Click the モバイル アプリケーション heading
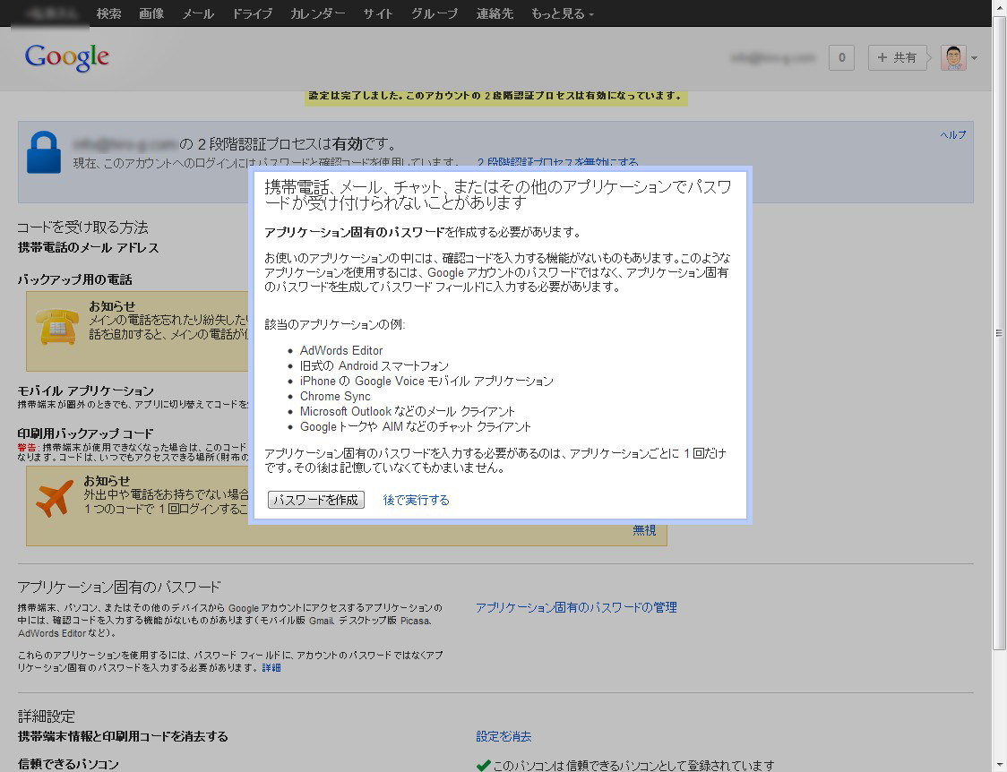The width and height of the screenshot is (1007, 772). click(x=85, y=390)
